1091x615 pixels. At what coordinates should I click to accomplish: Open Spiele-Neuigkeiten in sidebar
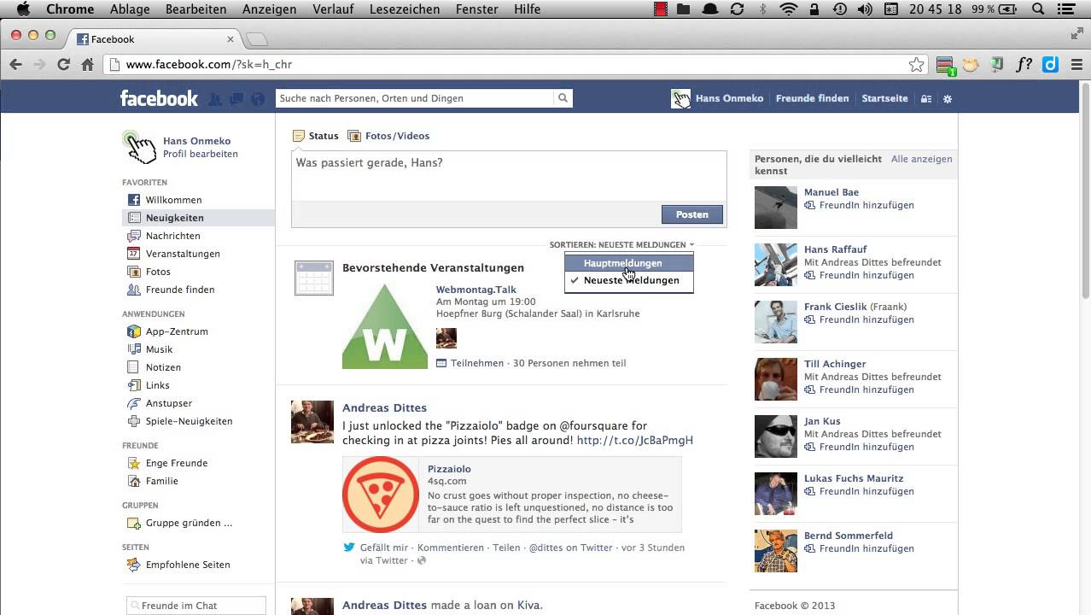[189, 421]
